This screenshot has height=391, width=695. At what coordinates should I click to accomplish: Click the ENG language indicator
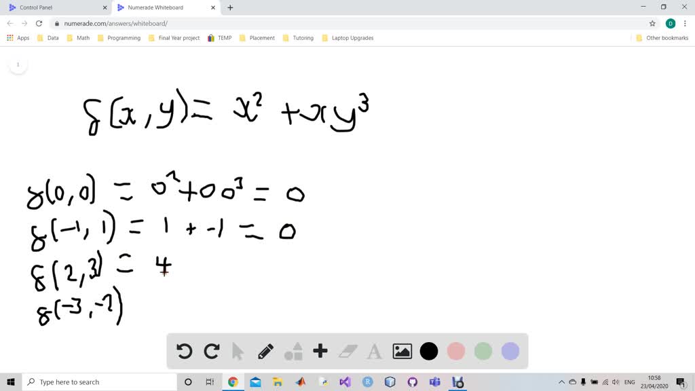(x=629, y=381)
